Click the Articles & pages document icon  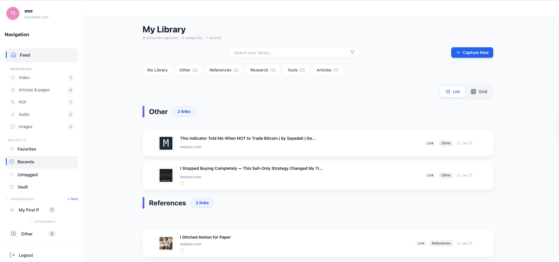[13, 90]
